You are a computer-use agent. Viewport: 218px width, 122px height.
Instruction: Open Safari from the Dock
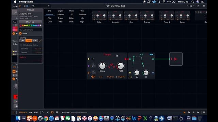pyautogui.click(x=51, y=118)
